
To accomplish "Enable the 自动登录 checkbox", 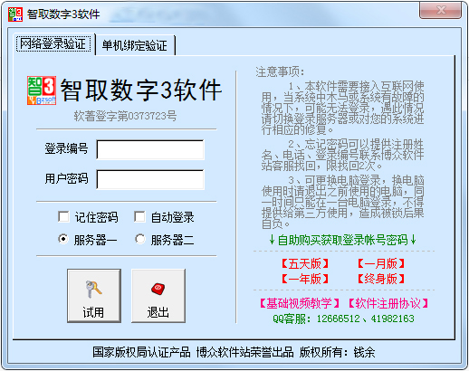I will click(139, 217).
